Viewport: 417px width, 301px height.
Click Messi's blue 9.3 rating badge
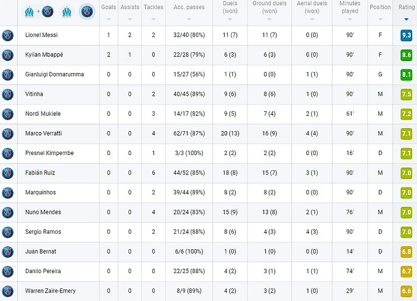coord(406,35)
